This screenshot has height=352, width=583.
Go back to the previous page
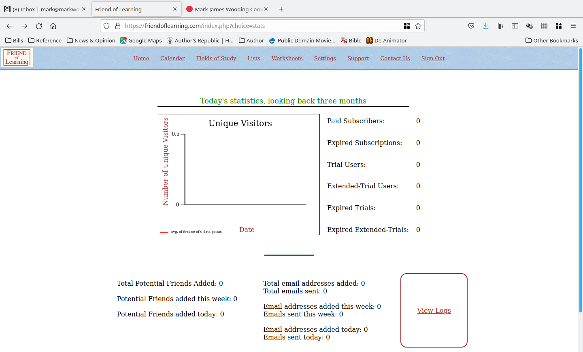pos(10,26)
